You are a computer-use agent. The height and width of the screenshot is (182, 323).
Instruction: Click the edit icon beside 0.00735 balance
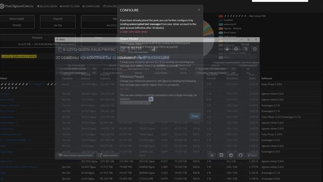(x=123, y=49)
